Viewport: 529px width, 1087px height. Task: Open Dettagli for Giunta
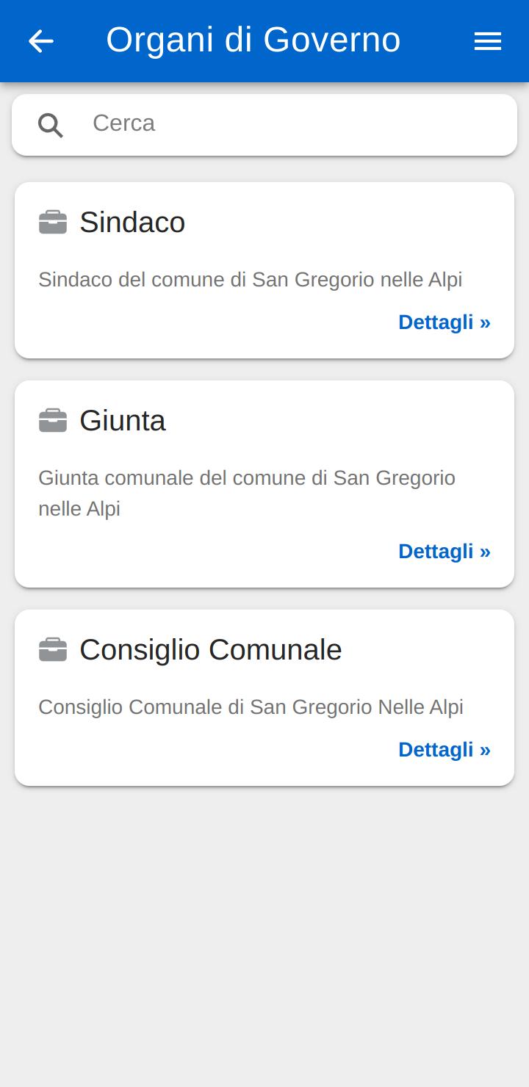pyautogui.click(x=445, y=552)
